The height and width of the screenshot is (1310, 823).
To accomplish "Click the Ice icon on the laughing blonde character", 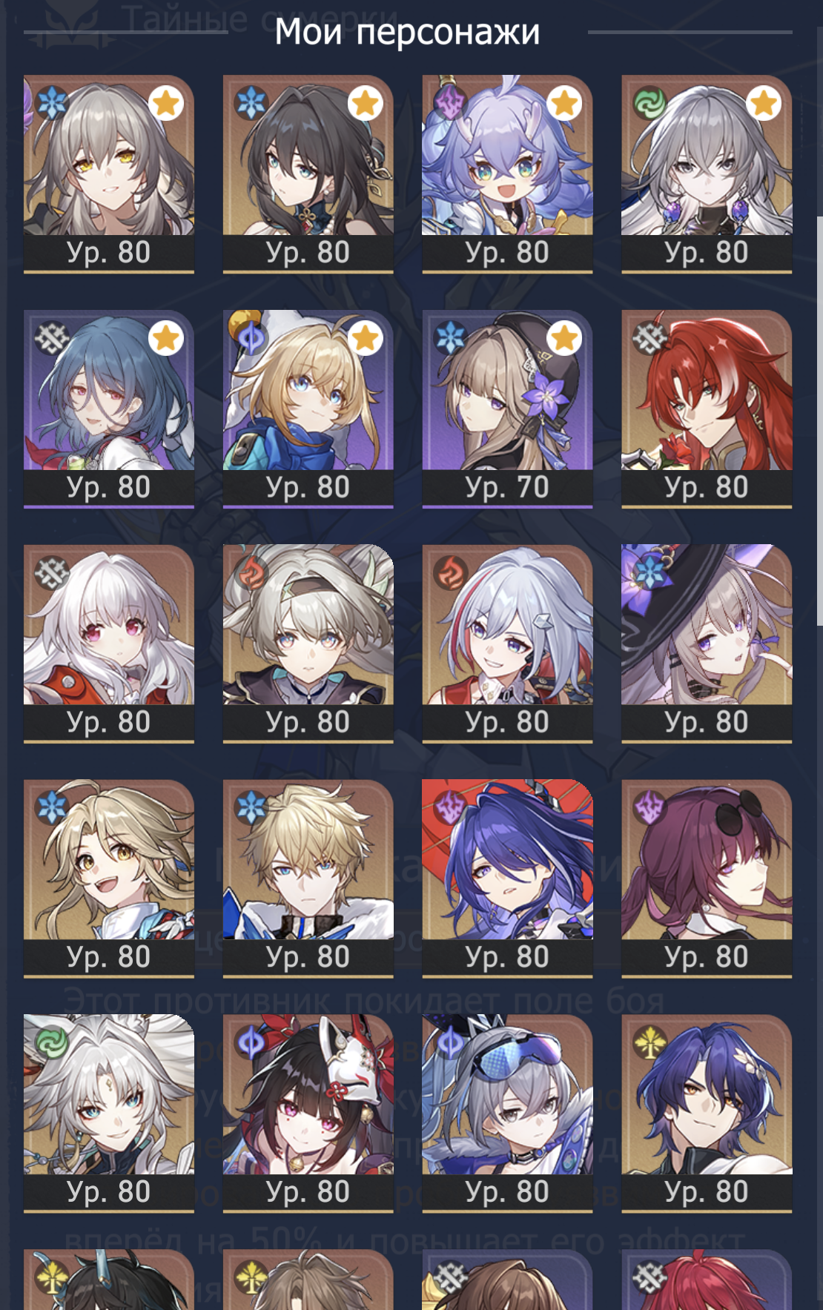I will click(x=52, y=808).
